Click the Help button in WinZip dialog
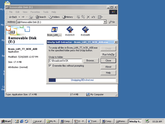 [x=108, y=73]
